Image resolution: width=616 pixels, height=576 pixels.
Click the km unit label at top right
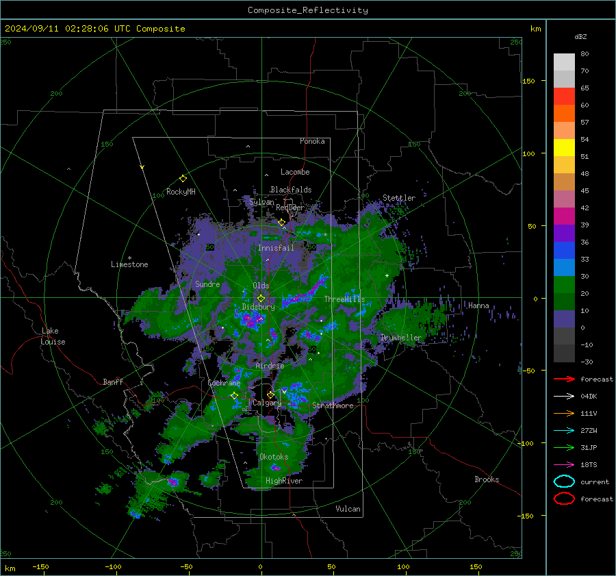pos(535,29)
